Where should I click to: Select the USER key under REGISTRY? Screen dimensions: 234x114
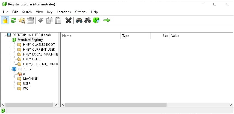pyautogui.click(x=27, y=84)
